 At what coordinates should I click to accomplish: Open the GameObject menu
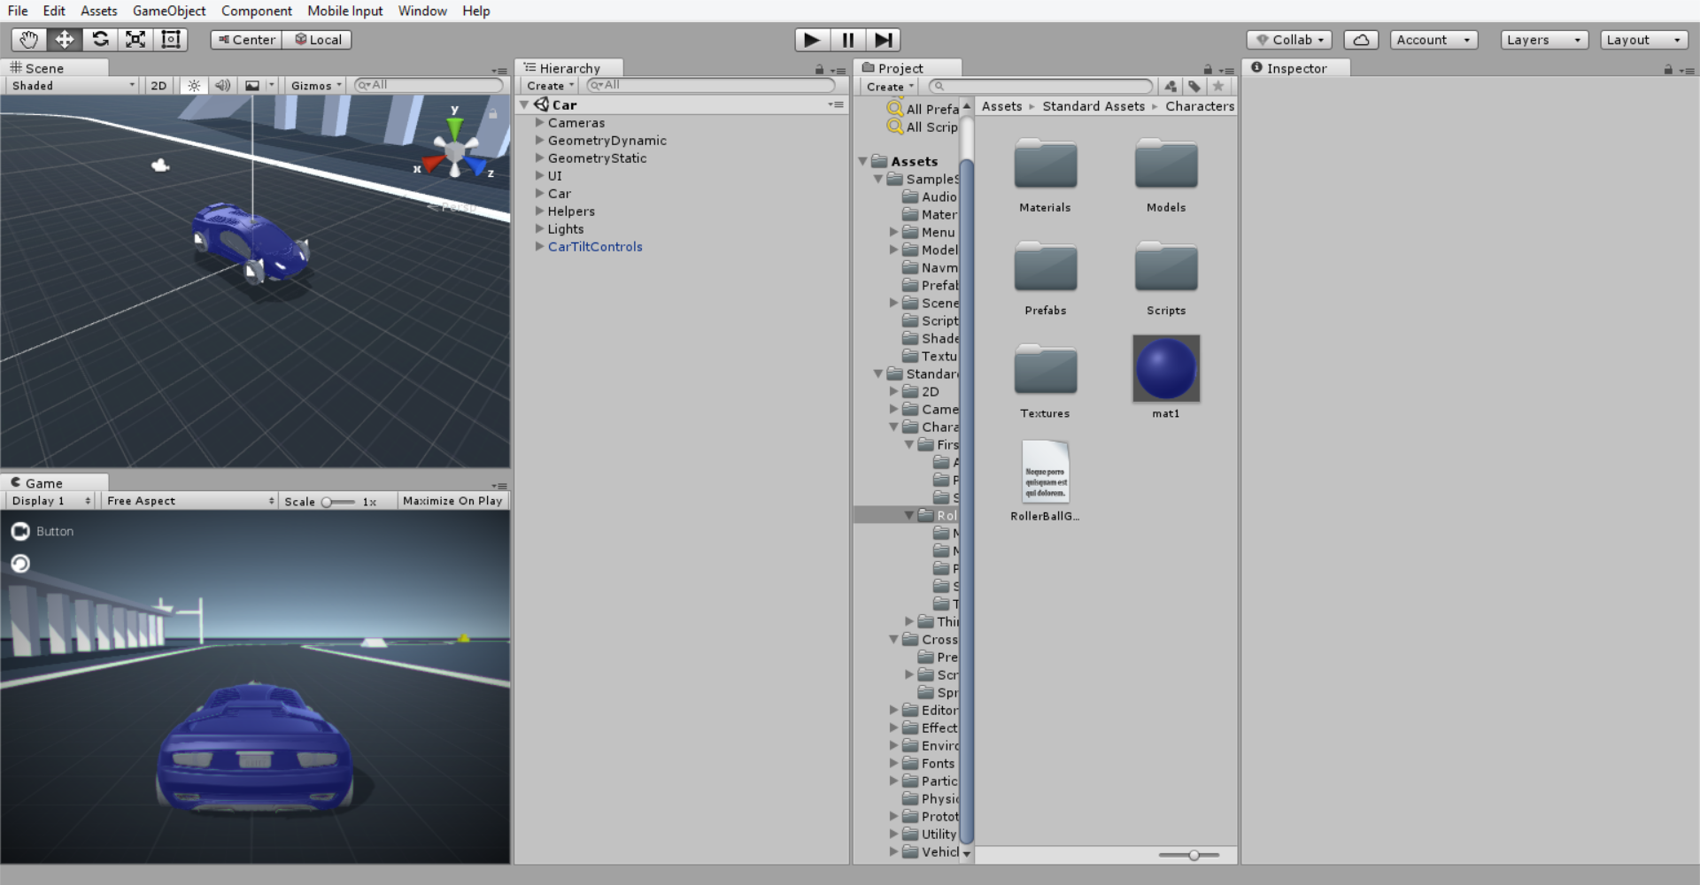click(x=168, y=11)
